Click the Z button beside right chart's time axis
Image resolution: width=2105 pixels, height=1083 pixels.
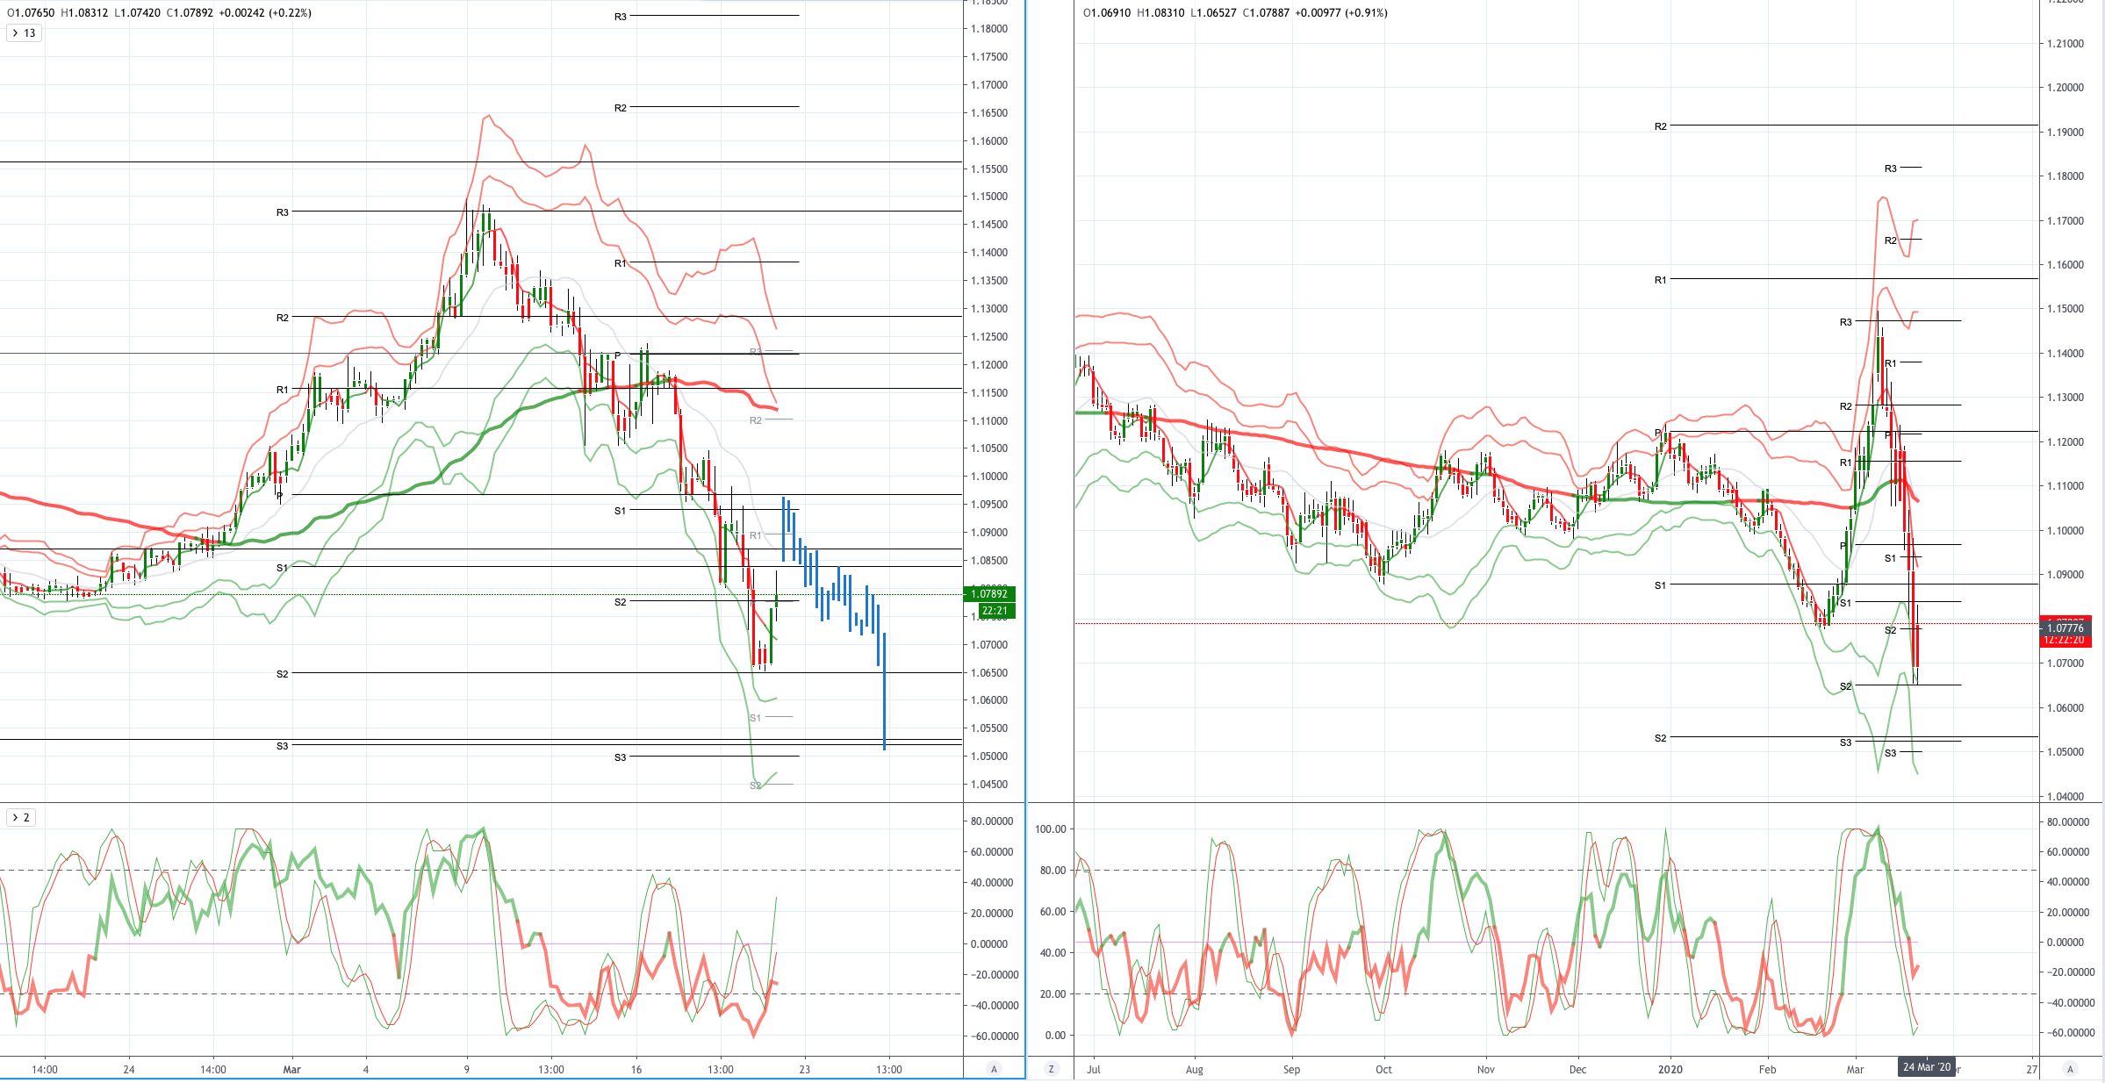tap(1051, 1069)
